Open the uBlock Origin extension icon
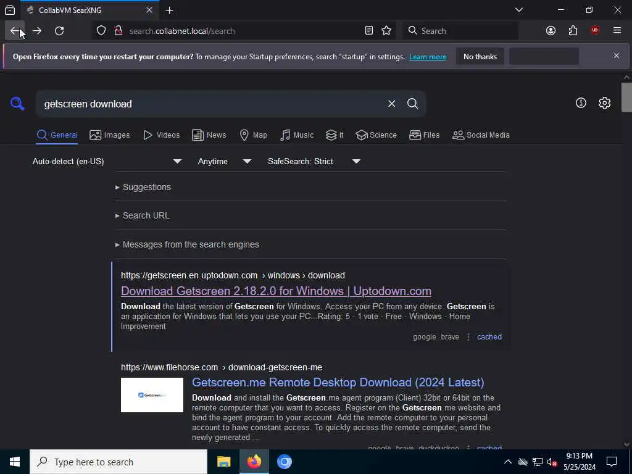Screen dimensions: 632x474 point(595,31)
